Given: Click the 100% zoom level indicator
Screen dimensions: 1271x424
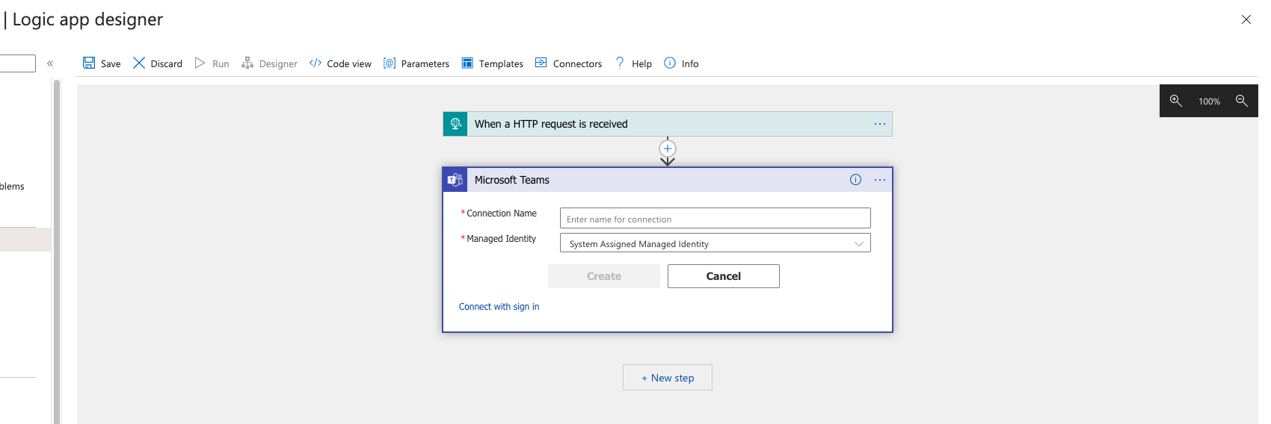Looking at the screenshot, I should [x=1209, y=102].
